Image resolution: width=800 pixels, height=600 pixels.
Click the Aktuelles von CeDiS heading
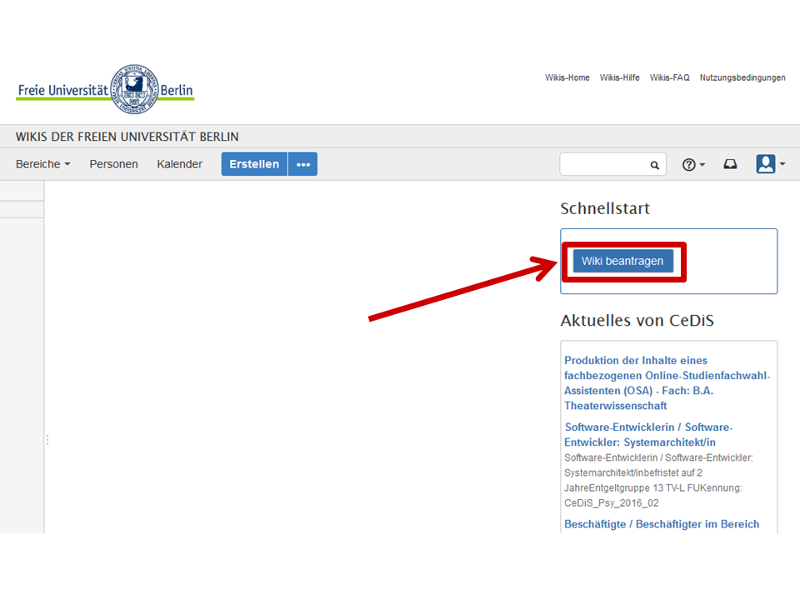tap(637, 320)
